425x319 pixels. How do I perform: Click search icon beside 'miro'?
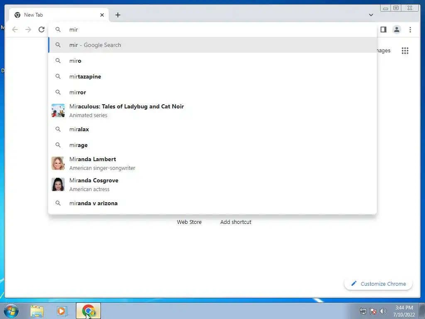58,61
